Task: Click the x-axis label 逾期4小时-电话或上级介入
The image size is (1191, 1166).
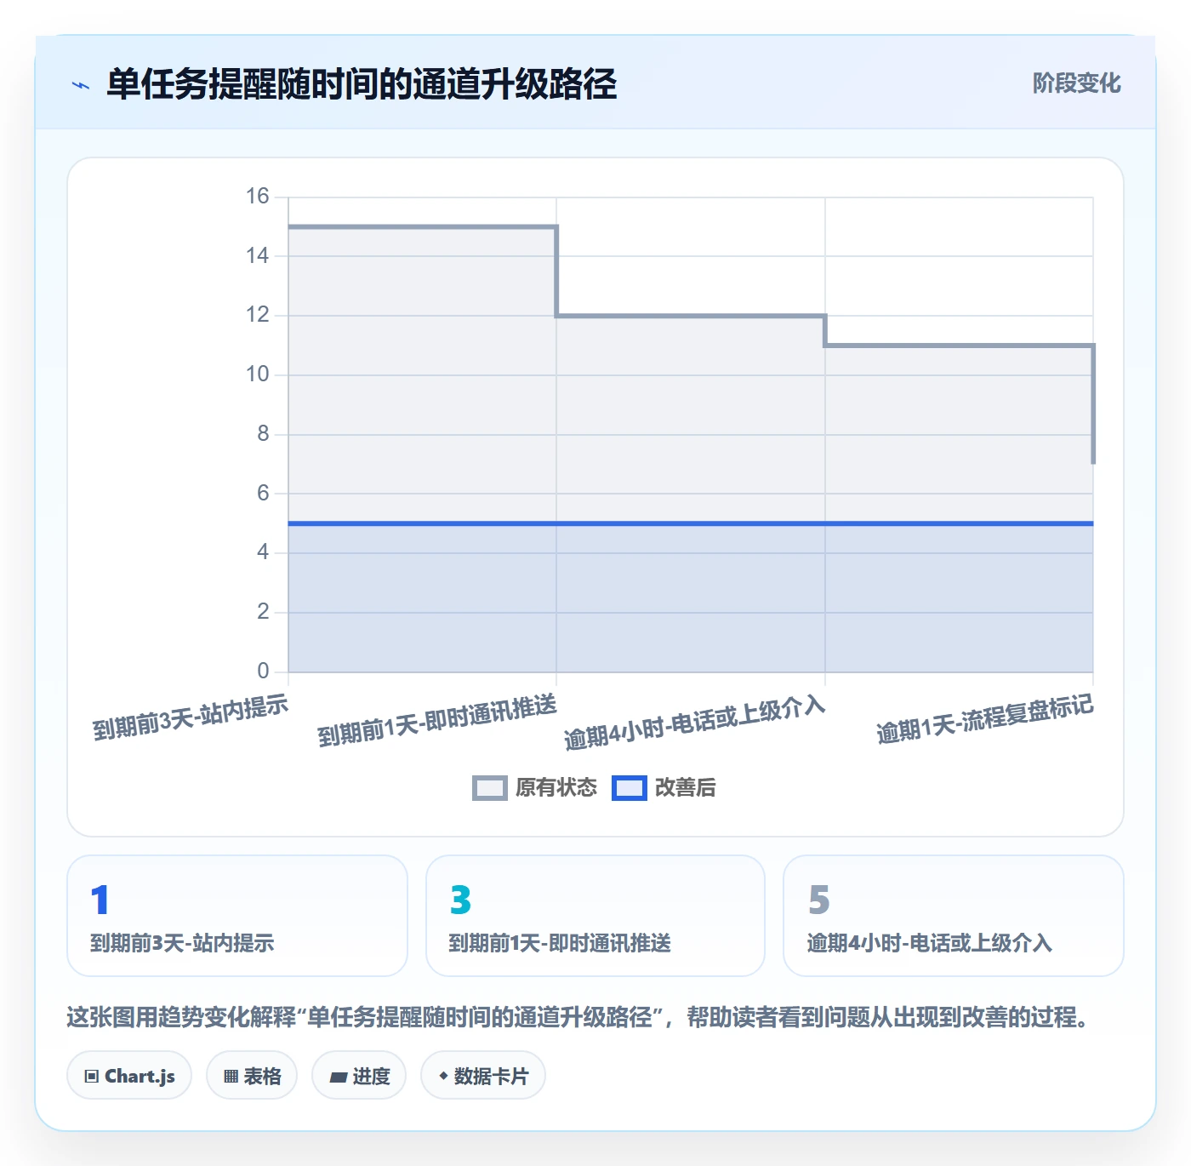Action: tap(694, 723)
